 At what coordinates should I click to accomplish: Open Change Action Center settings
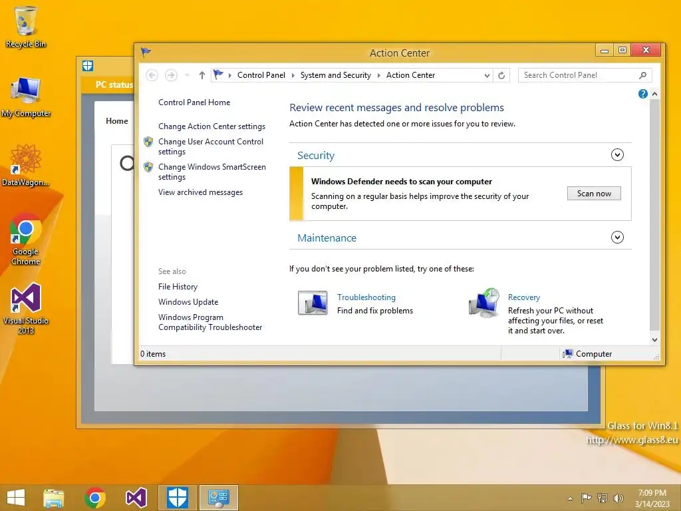[x=211, y=126]
